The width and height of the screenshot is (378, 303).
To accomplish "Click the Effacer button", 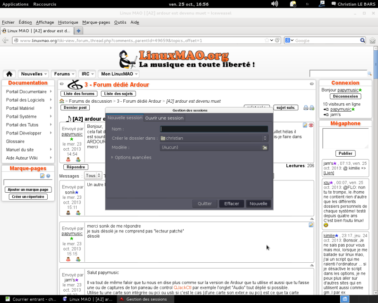I will (232, 204).
